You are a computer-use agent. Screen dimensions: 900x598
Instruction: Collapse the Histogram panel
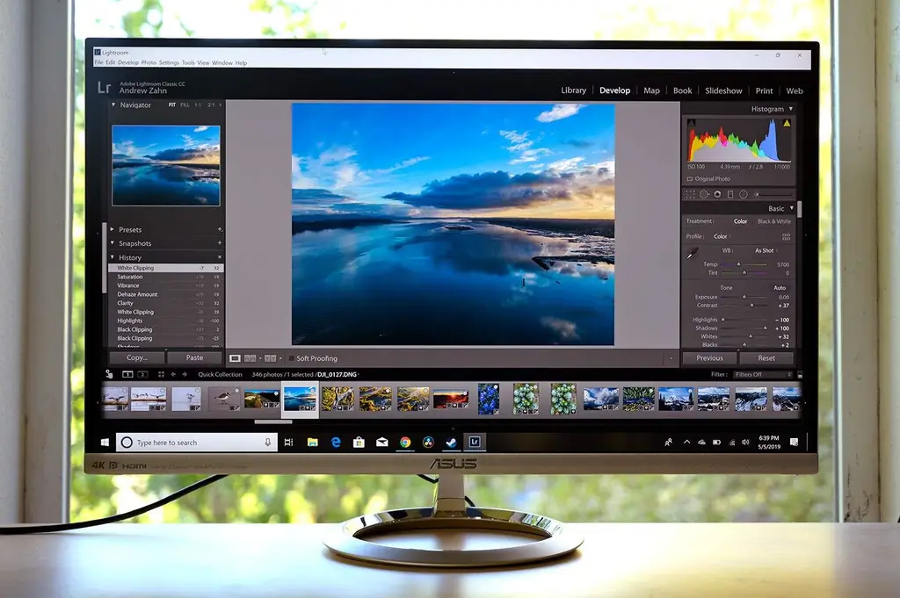791,109
